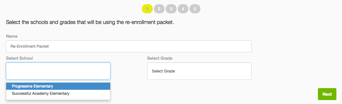Select the highlighted yellow step circle
342x104 pixels.
coord(147,9)
